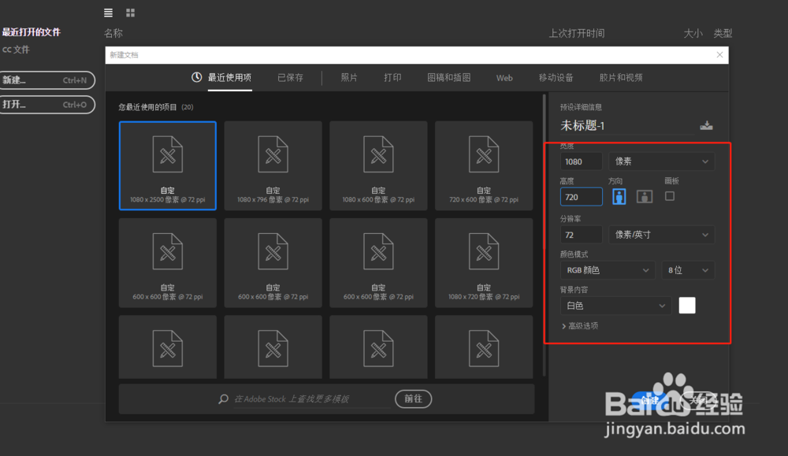The width and height of the screenshot is (788, 456).
Task: Switch view using the grid icon beside hamburger menu
Action: pyautogui.click(x=130, y=13)
